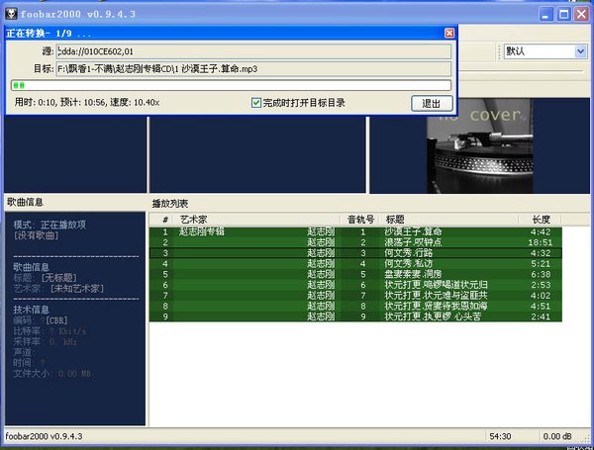The width and height of the screenshot is (594, 450).
Task: Sort by 艺术家 column header
Action: coord(256,220)
